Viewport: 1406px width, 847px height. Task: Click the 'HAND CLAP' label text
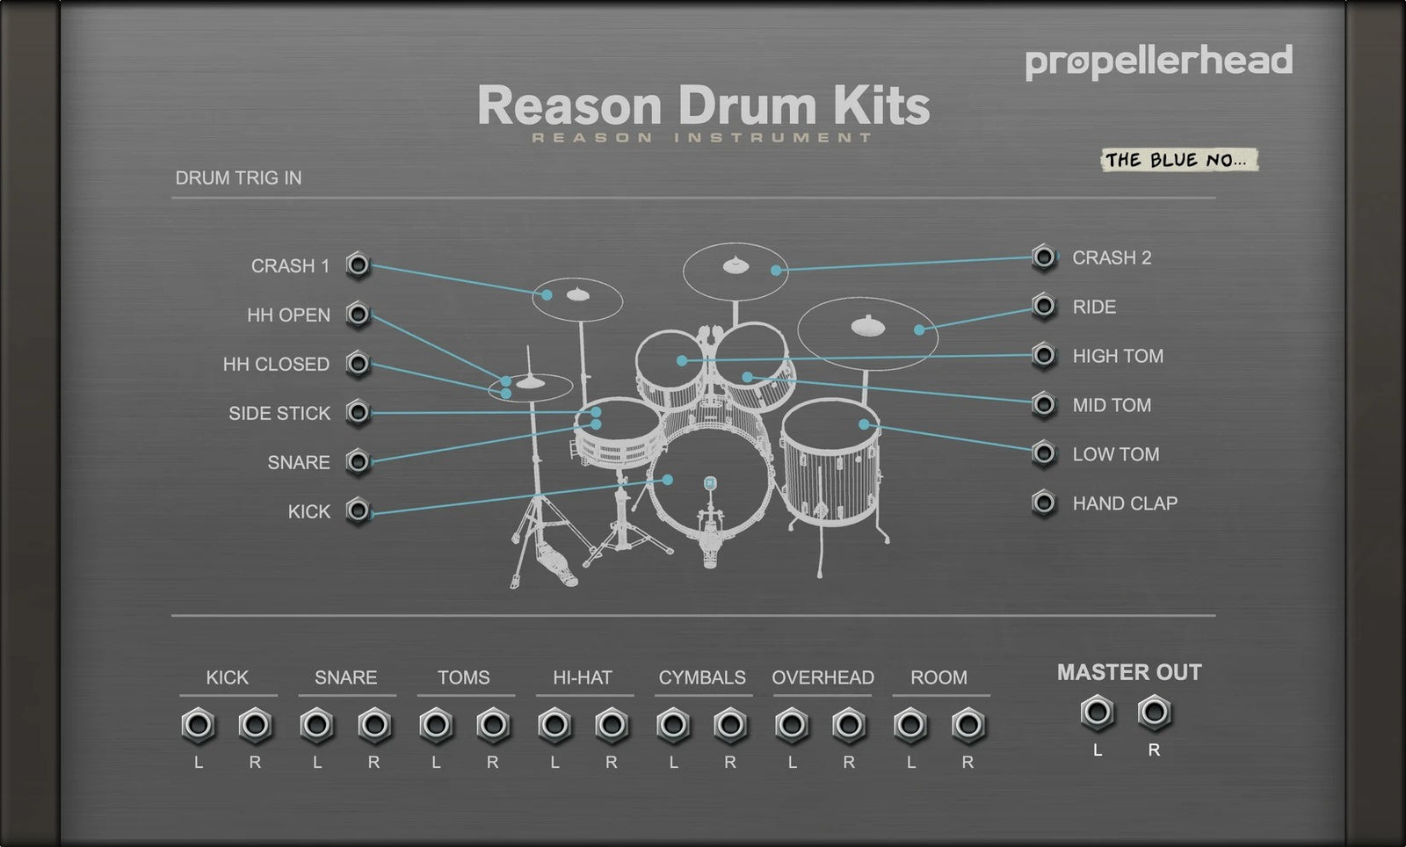tap(1125, 503)
